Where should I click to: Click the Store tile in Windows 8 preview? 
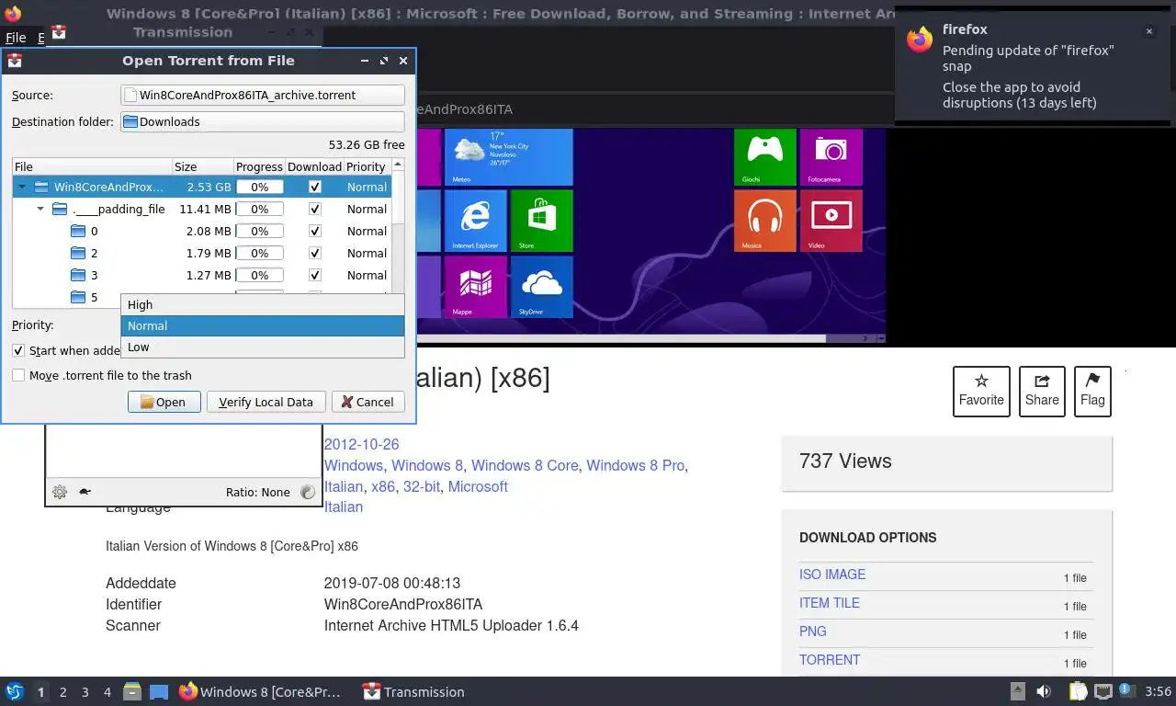click(541, 221)
